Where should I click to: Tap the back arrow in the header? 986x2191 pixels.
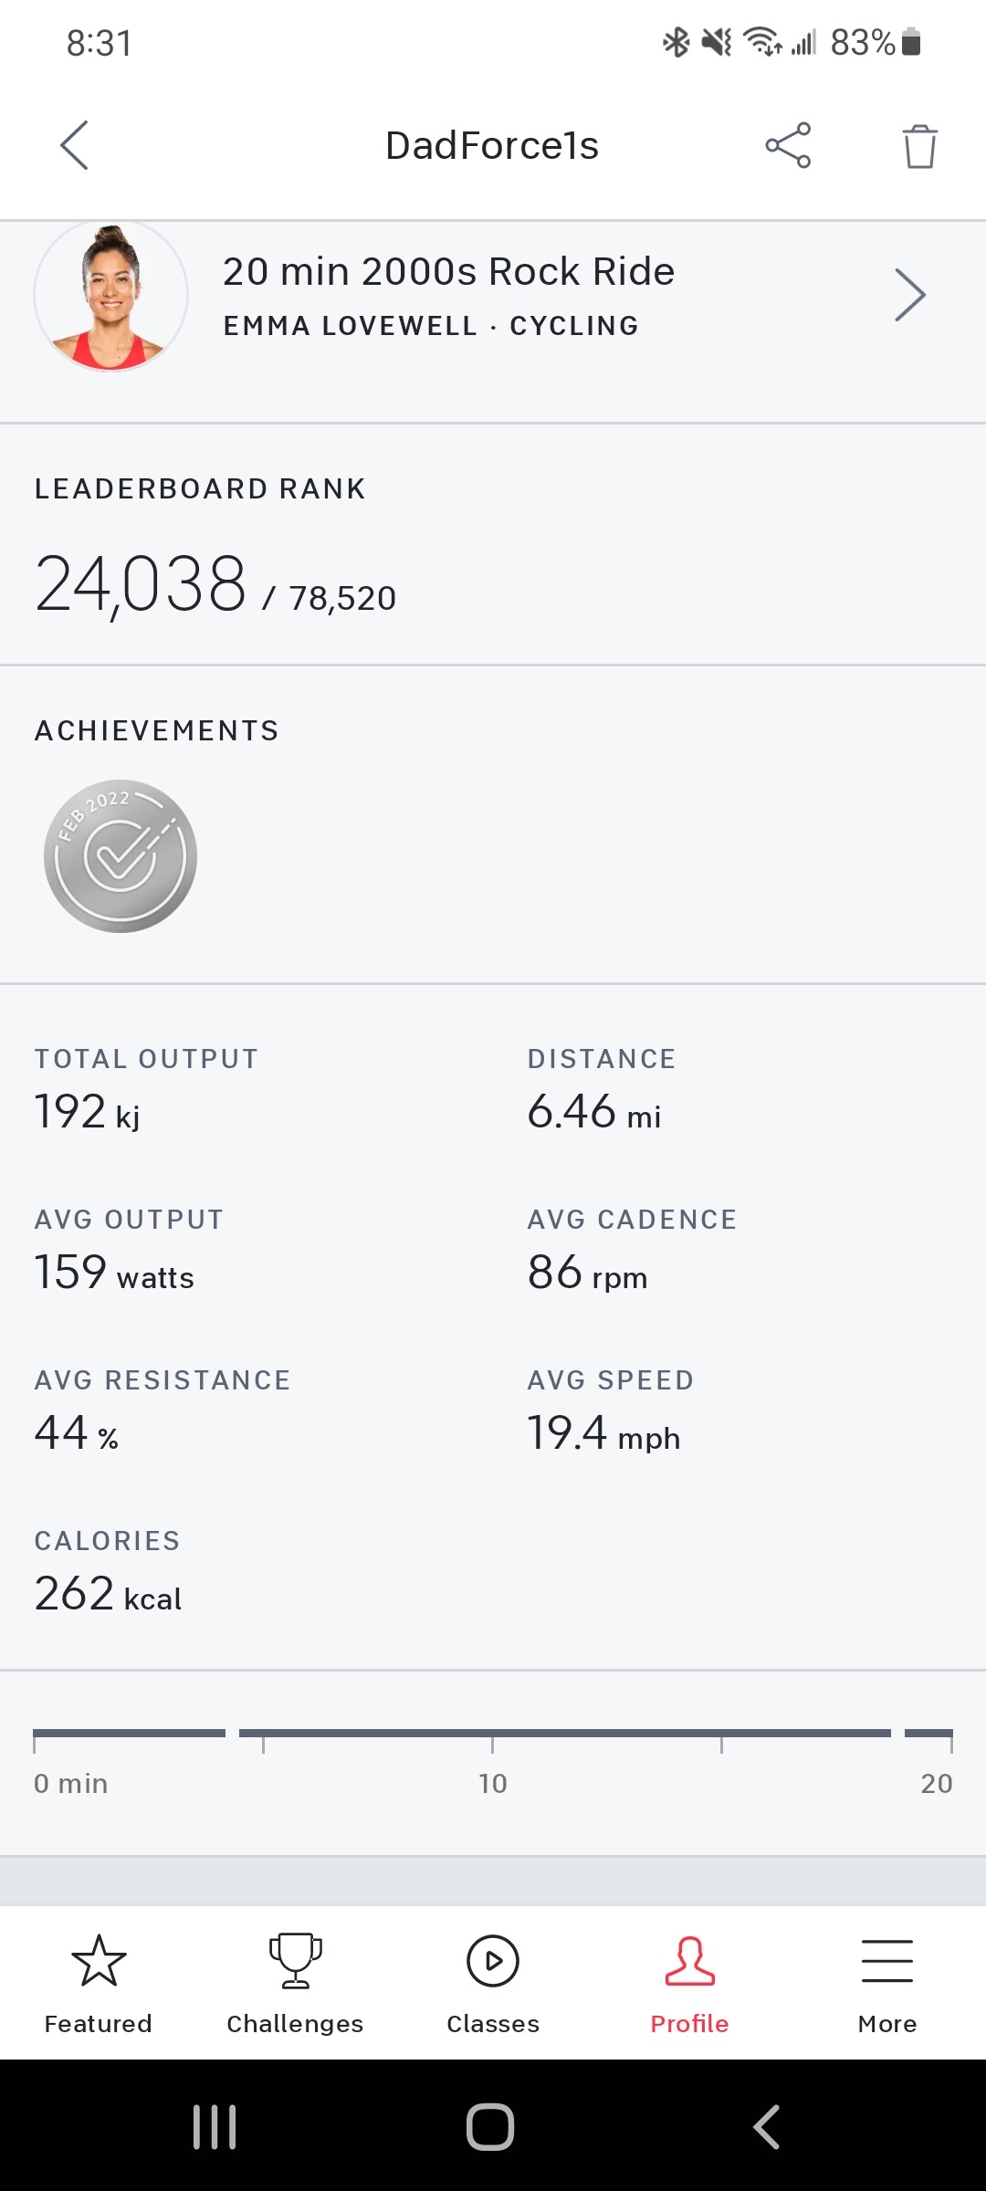75,145
